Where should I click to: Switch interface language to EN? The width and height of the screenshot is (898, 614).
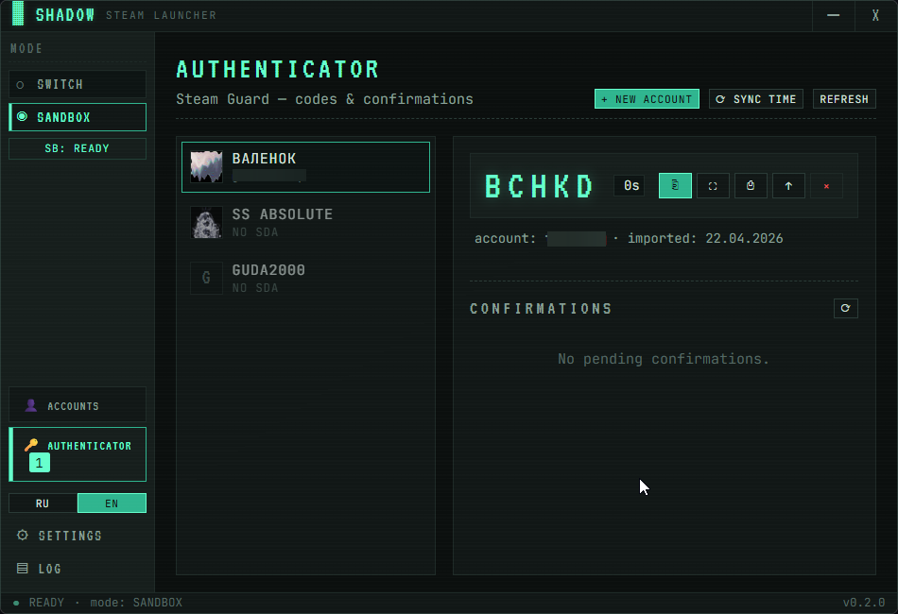pyautogui.click(x=112, y=503)
